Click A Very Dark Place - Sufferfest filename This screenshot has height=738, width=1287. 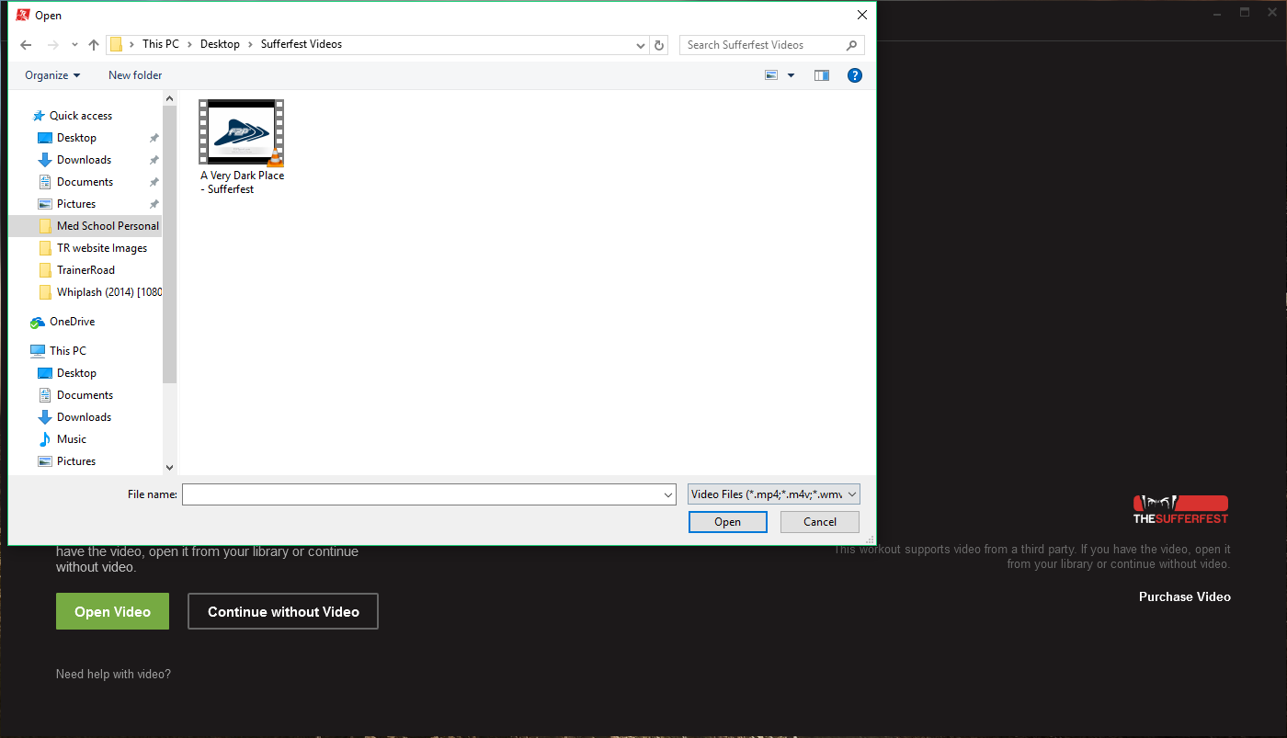(x=242, y=182)
